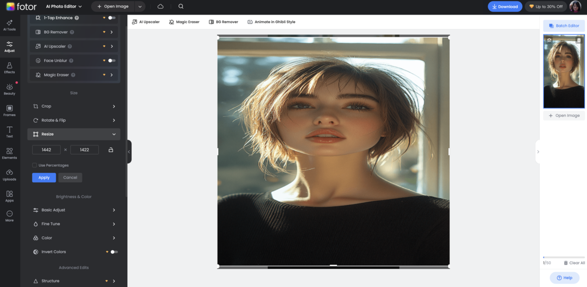
Task: Open the AI Photo Editor dropdown
Action: pyautogui.click(x=64, y=6)
